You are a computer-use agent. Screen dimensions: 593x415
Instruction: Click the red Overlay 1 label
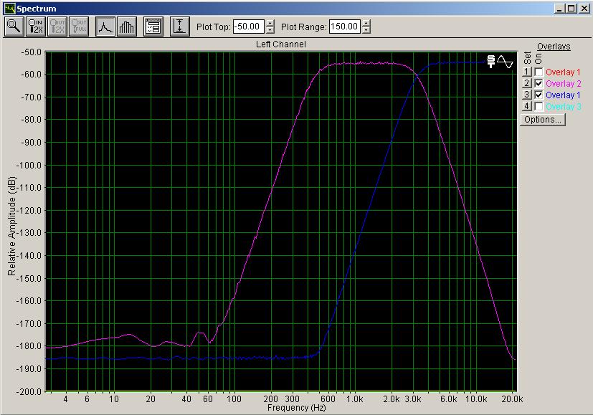coord(563,72)
